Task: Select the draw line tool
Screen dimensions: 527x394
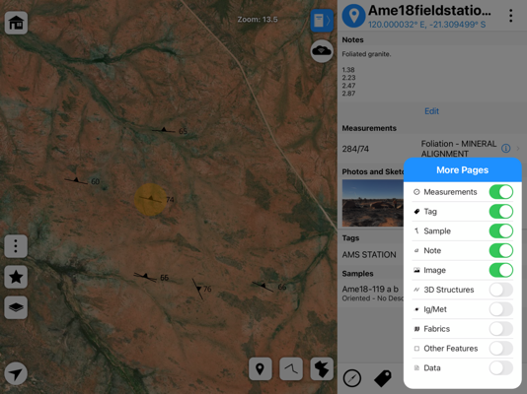Action: pos(291,368)
